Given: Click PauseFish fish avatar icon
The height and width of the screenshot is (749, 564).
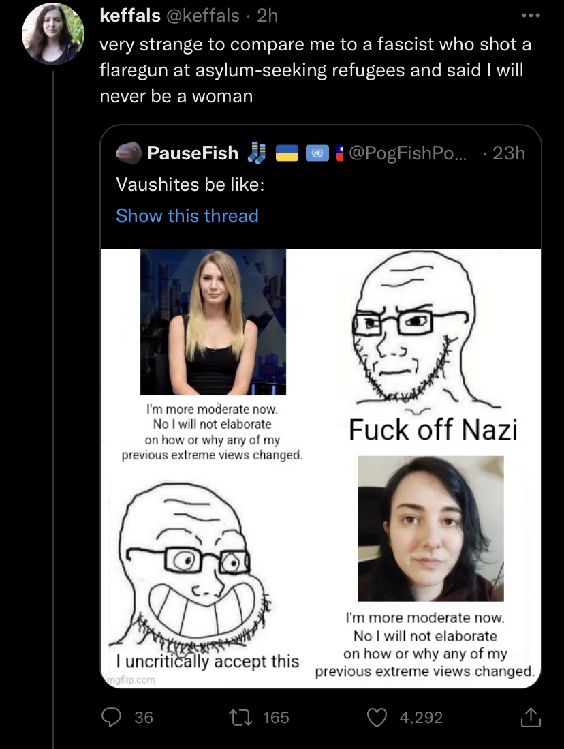Looking at the screenshot, I should coord(129,153).
